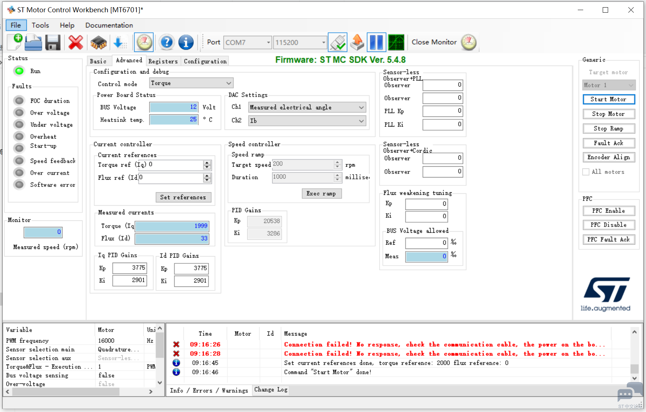This screenshot has height=412, width=646.
Task: Click the Save floppy disk icon
Action: 53,42
